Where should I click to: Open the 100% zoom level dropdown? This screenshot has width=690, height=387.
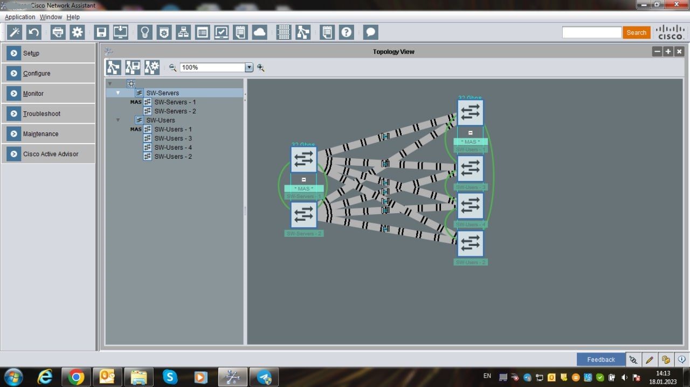[x=249, y=67]
